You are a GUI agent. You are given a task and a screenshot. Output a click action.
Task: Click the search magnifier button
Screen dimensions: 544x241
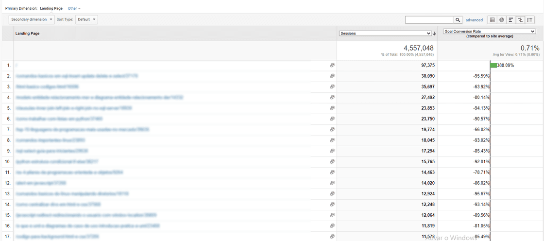tap(458, 20)
